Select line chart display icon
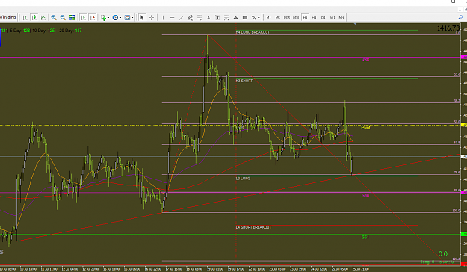The image size is (467, 272). 43,18
